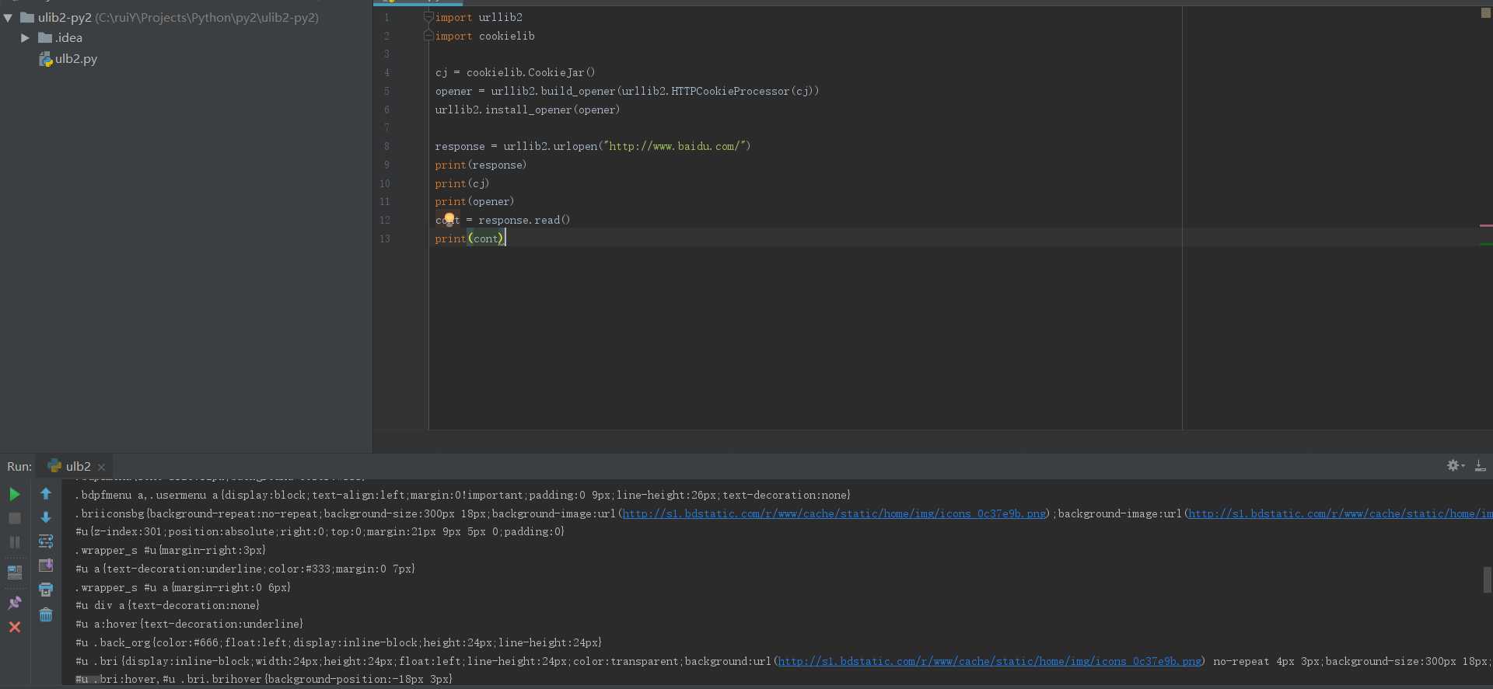Click fold end marker on line 2

click(428, 36)
